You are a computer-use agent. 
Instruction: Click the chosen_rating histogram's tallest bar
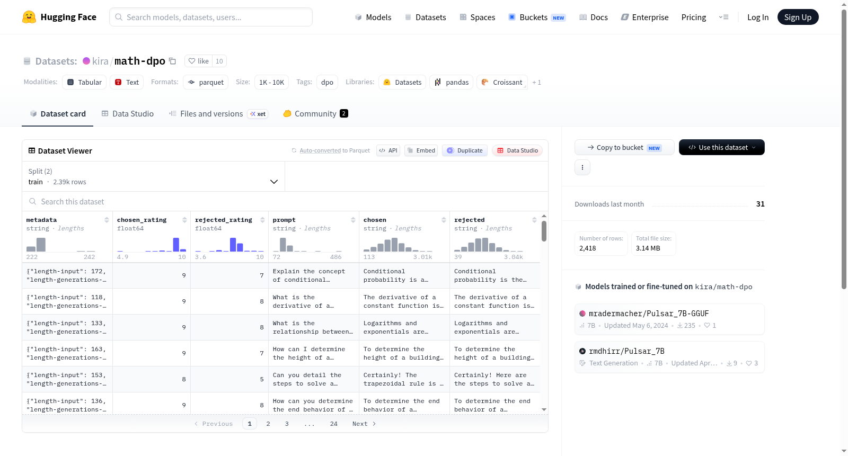(x=176, y=244)
